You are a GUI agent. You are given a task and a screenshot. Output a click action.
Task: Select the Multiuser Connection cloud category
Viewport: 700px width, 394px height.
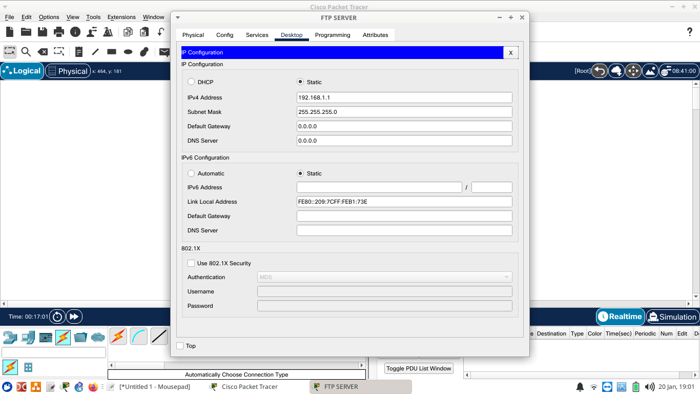click(98, 337)
